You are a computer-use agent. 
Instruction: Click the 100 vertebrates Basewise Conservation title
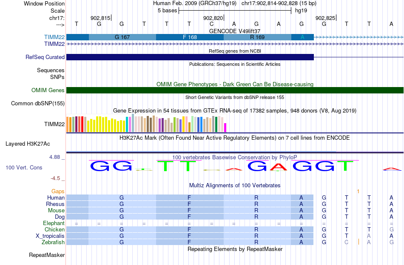(x=235, y=157)
